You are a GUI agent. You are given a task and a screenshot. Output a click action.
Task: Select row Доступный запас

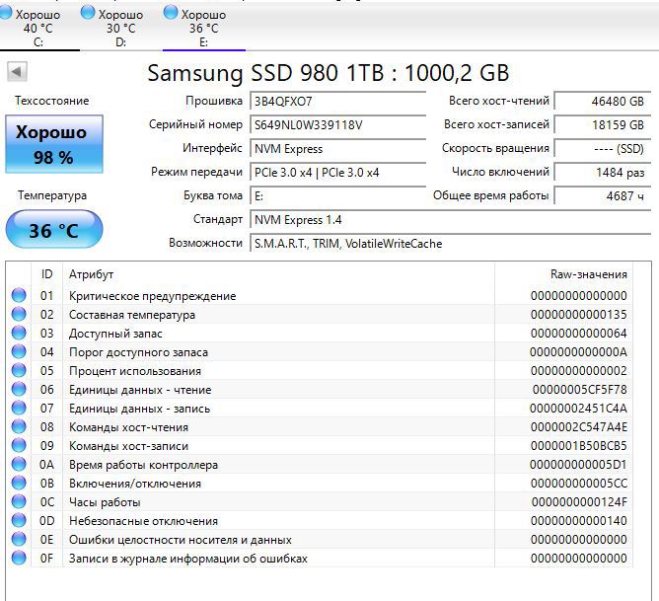[x=320, y=333]
